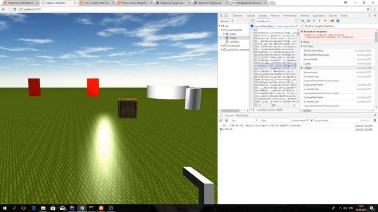This screenshot has width=378, height=212.
Task: Click the 'more' link in source map notice
Action: click(279, 26)
